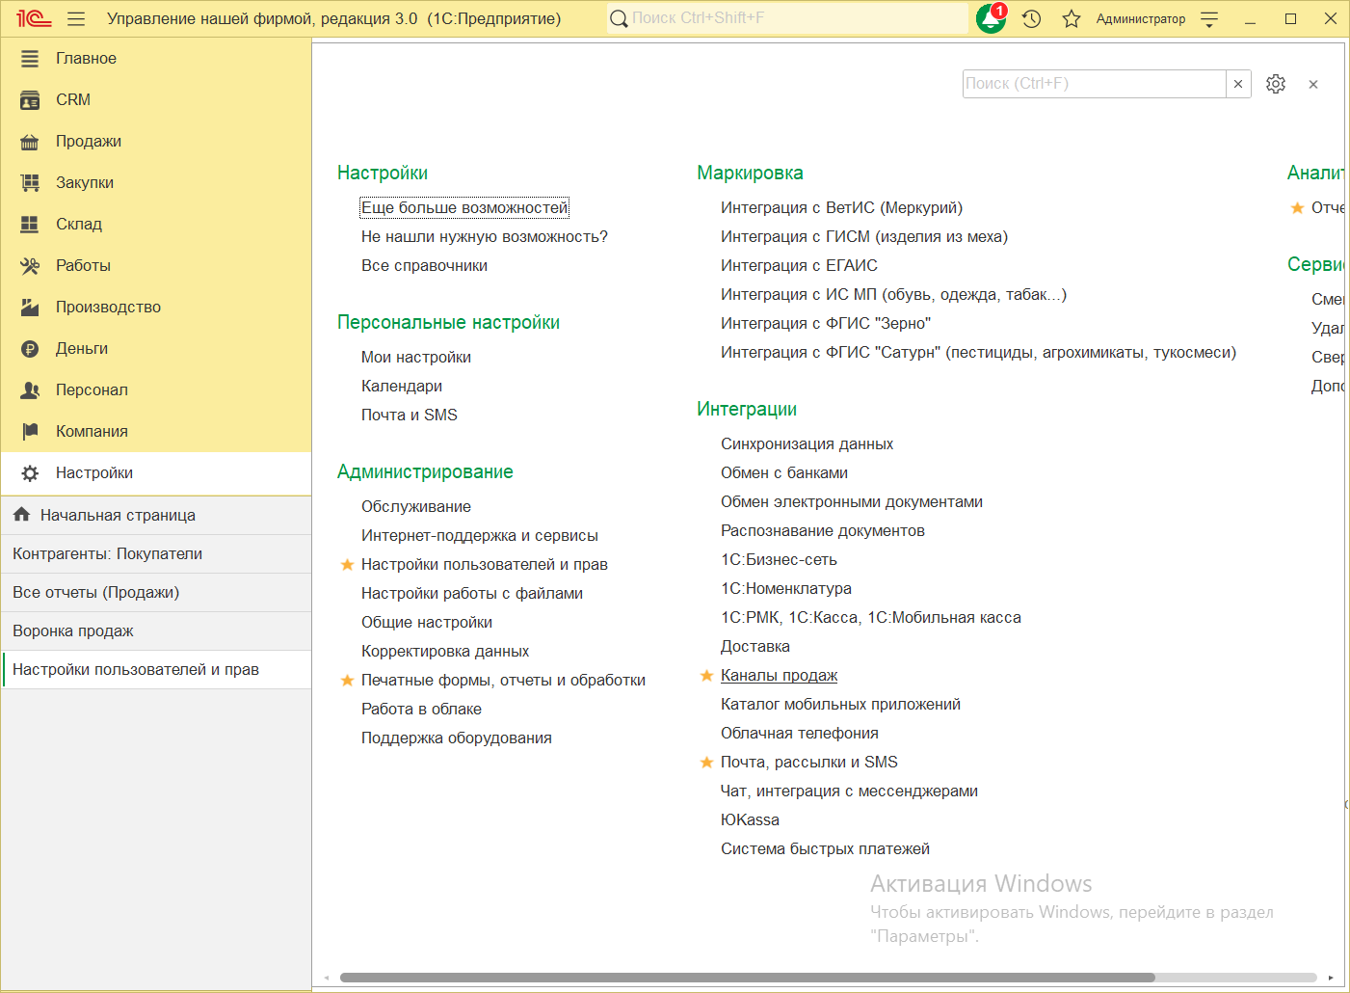Switch to Воронка продаж tab
Image resolution: width=1350 pixels, height=993 pixels.
coord(156,631)
